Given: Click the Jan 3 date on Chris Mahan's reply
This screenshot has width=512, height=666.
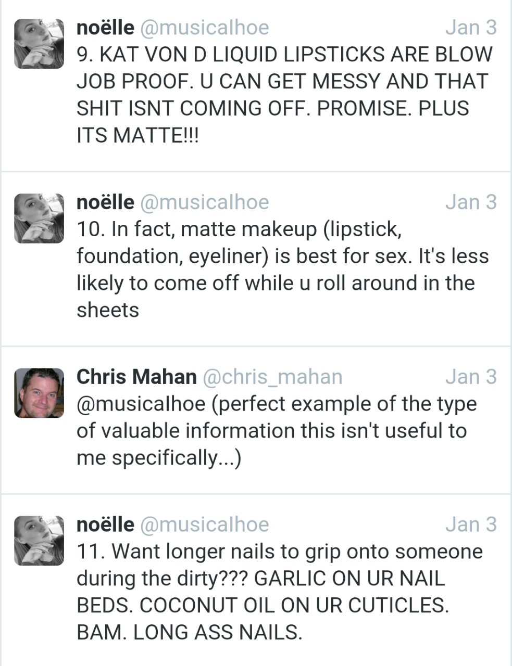Looking at the screenshot, I should [471, 377].
